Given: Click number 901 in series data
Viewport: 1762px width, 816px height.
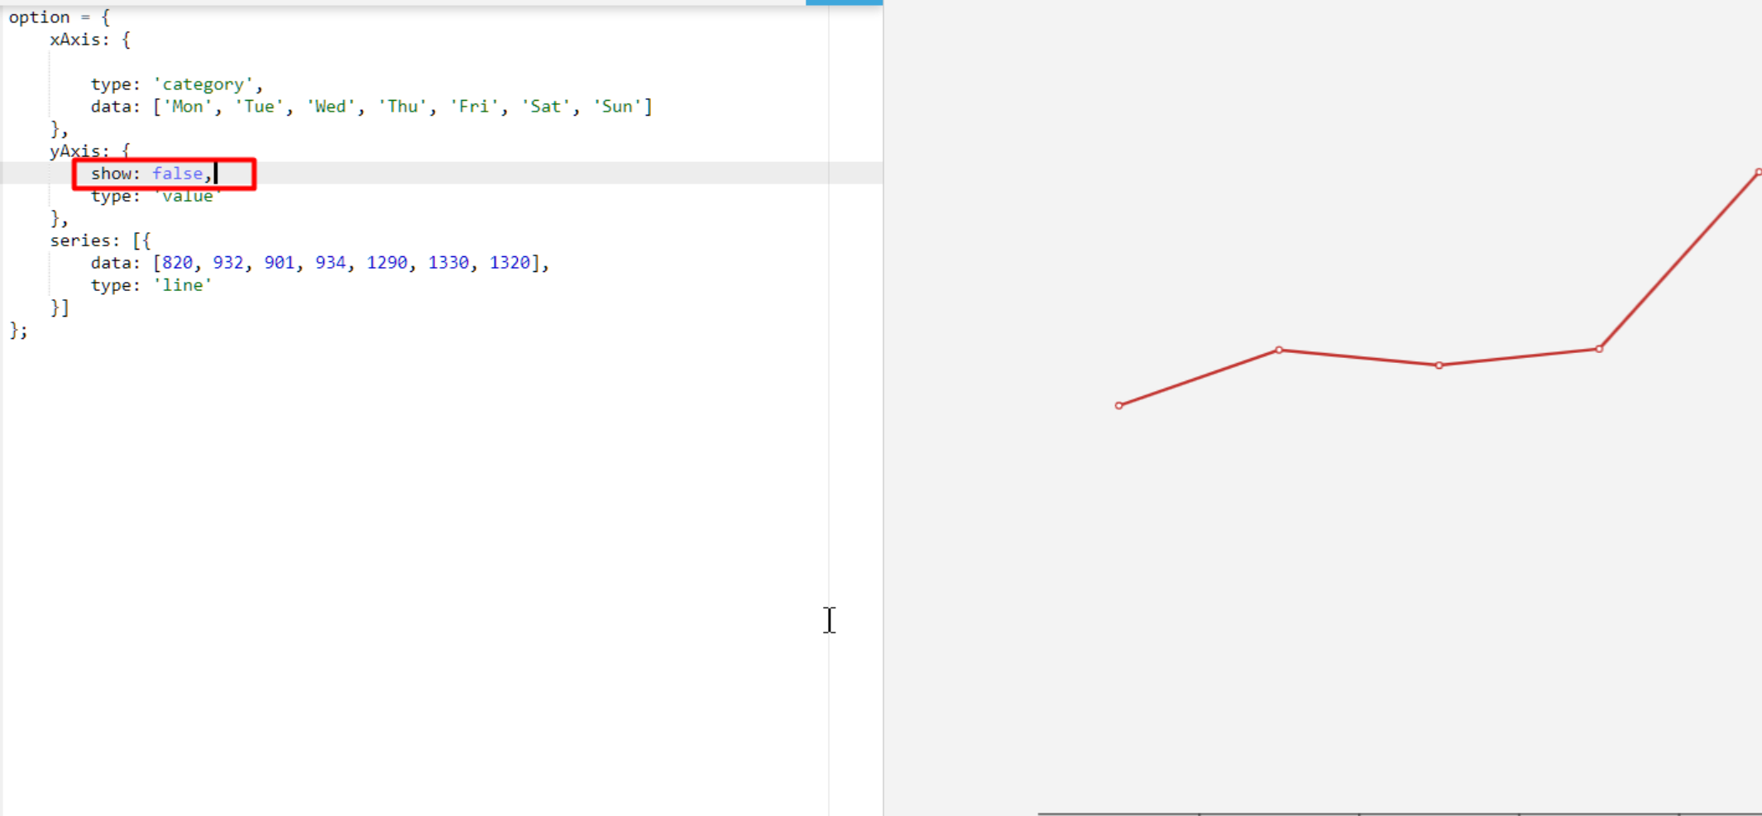Looking at the screenshot, I should coord(280,263).
